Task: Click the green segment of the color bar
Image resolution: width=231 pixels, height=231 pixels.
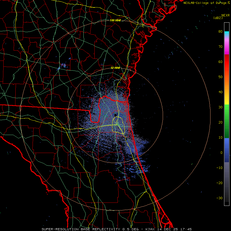Action: coord(227,121)
